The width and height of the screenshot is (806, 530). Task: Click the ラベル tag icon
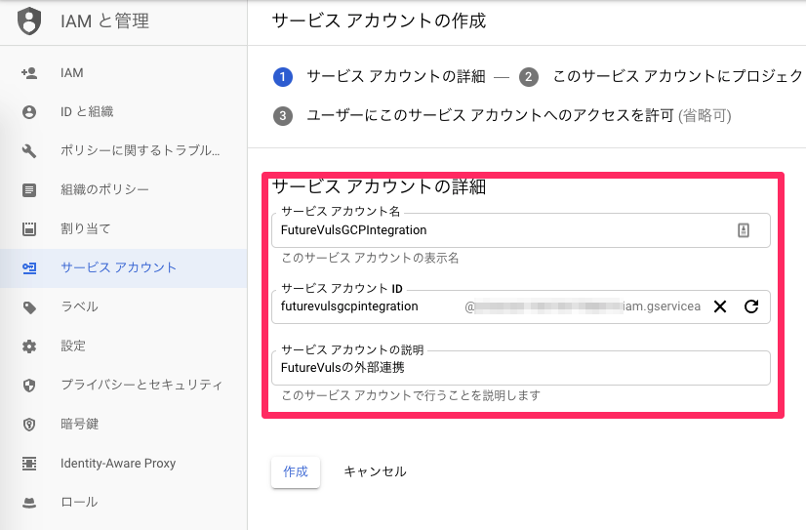click(29, 307)
